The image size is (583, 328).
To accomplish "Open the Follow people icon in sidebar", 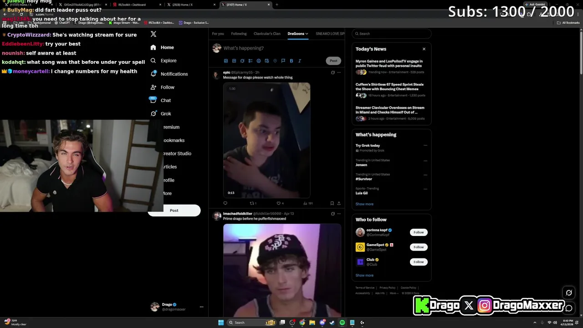I will click(x=153, y=87).
